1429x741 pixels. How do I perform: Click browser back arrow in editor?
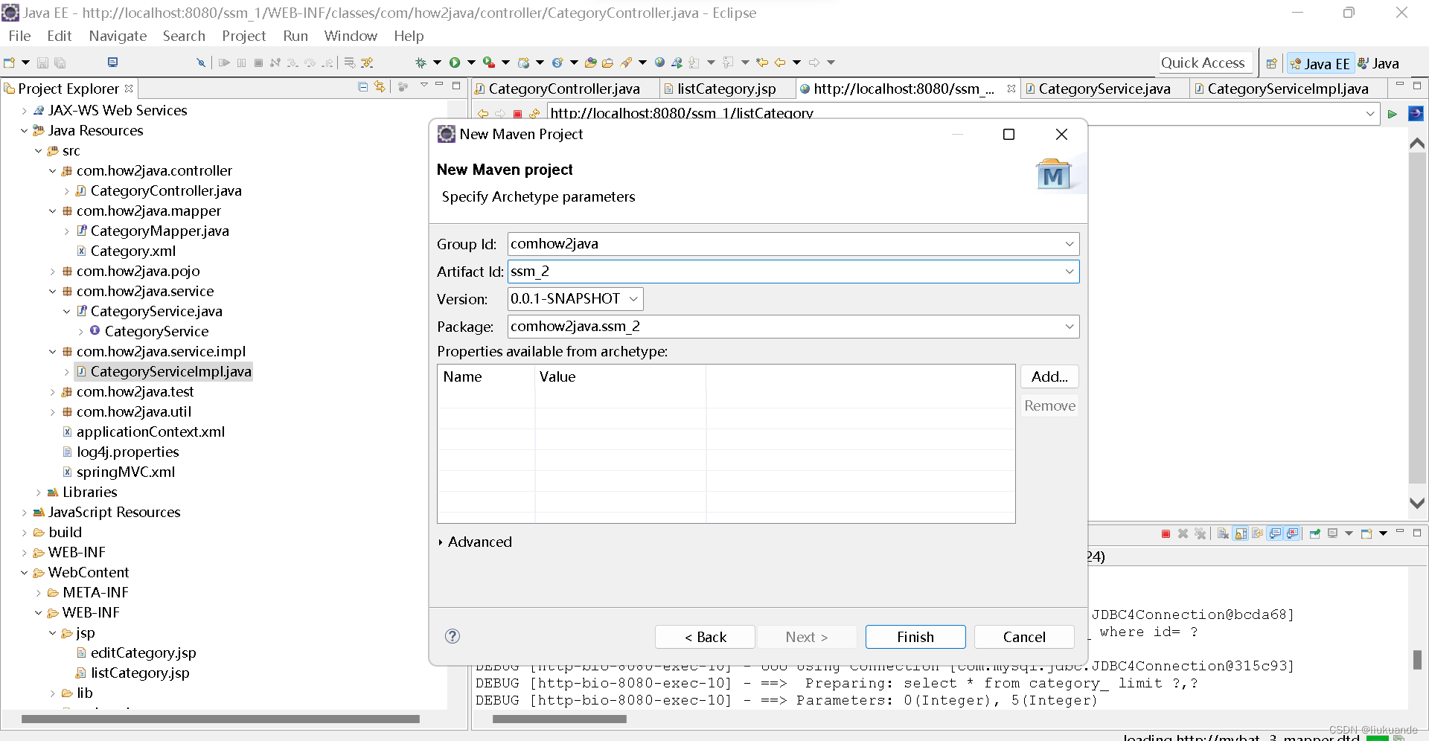click(x=483, y=114)
